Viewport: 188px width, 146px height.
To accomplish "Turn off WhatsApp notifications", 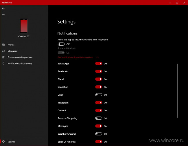I will point(99,64).
